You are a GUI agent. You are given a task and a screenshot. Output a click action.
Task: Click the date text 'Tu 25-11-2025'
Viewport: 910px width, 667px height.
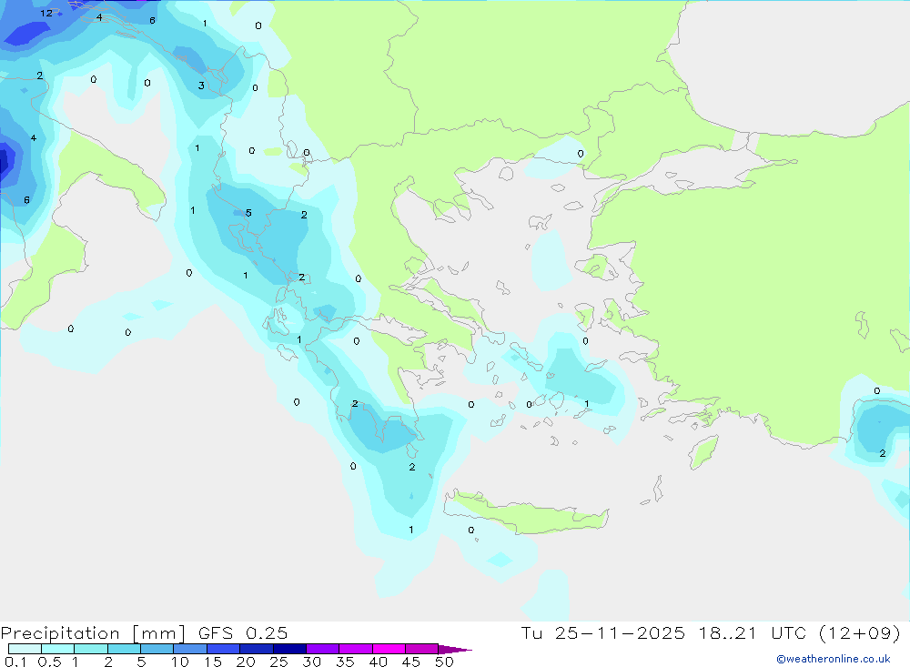[x=602, y=633]
